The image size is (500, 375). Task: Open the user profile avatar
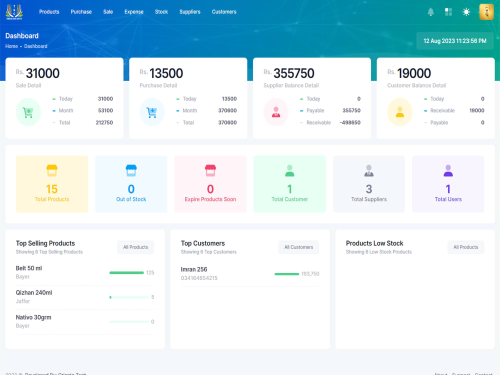click(x=486, y=12)
